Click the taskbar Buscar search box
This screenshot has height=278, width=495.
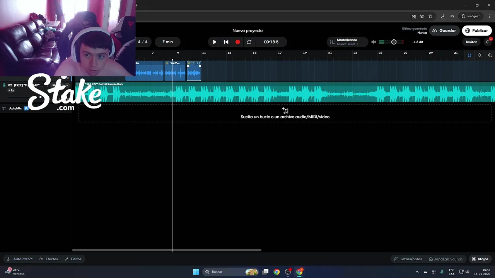[x=231, y=272]
